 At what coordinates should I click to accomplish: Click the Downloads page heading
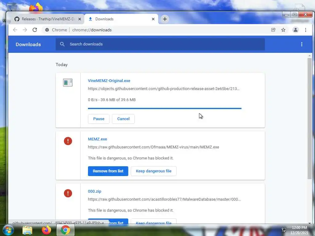(x=28, y=44)
